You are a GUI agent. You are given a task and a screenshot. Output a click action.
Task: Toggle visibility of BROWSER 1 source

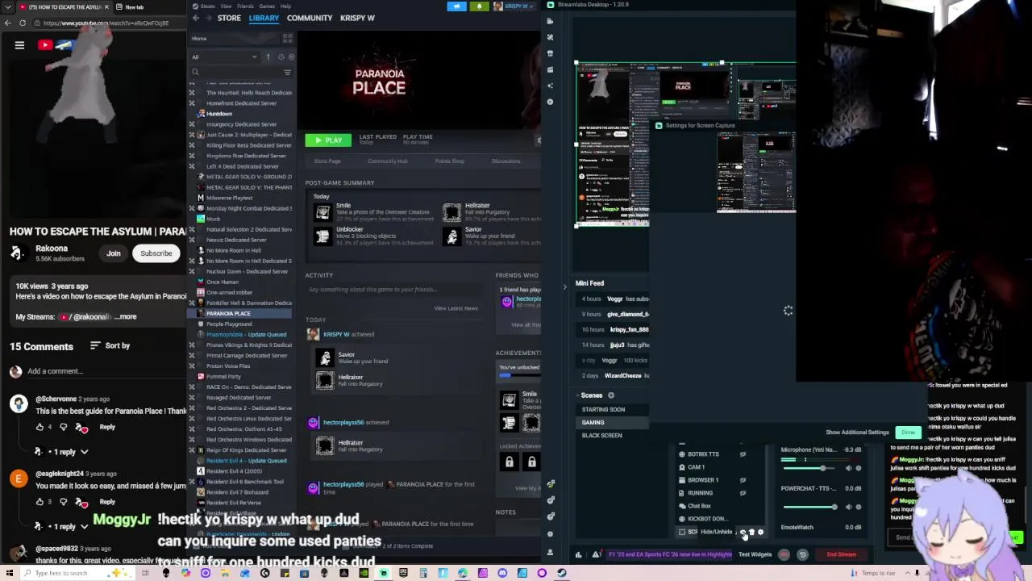click(743, 480)
